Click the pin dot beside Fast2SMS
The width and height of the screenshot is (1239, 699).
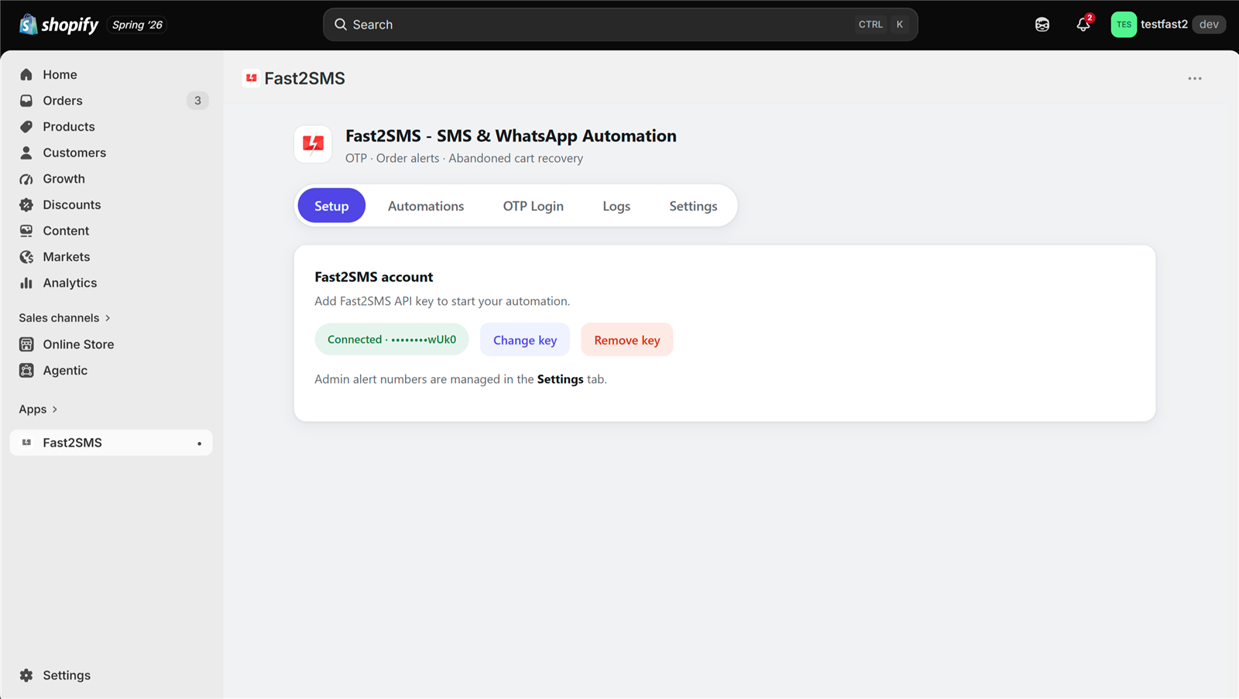pos(199,444)
